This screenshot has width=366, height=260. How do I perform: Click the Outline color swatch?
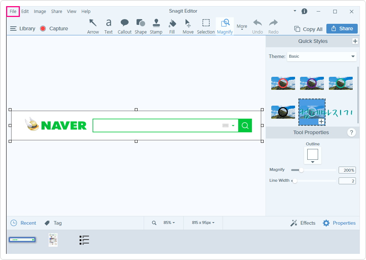tap(313, 154)
